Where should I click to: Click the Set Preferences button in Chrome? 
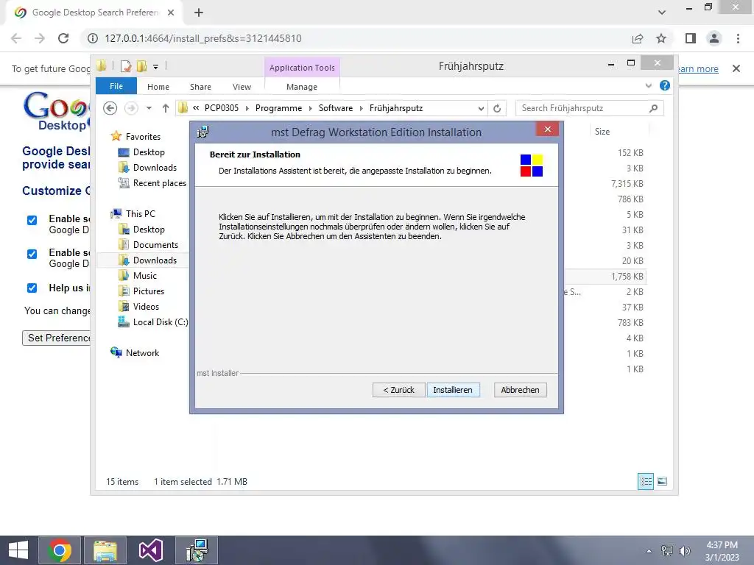point(56,338)
